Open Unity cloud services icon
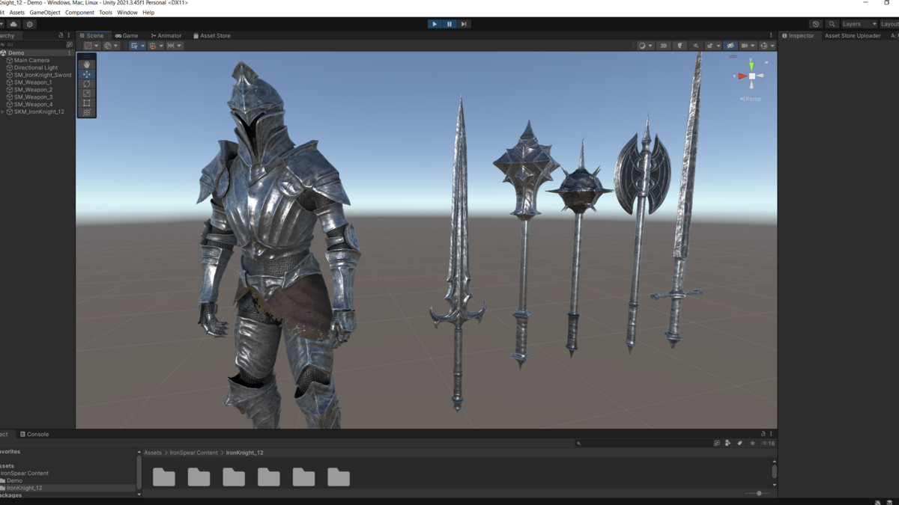Viewport: 899px width, 505px height. pos(13,24)
